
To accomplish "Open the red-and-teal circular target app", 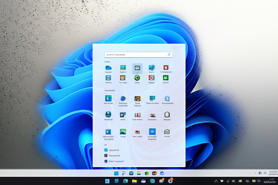I will pyautogui.click(x=151, y=78).
